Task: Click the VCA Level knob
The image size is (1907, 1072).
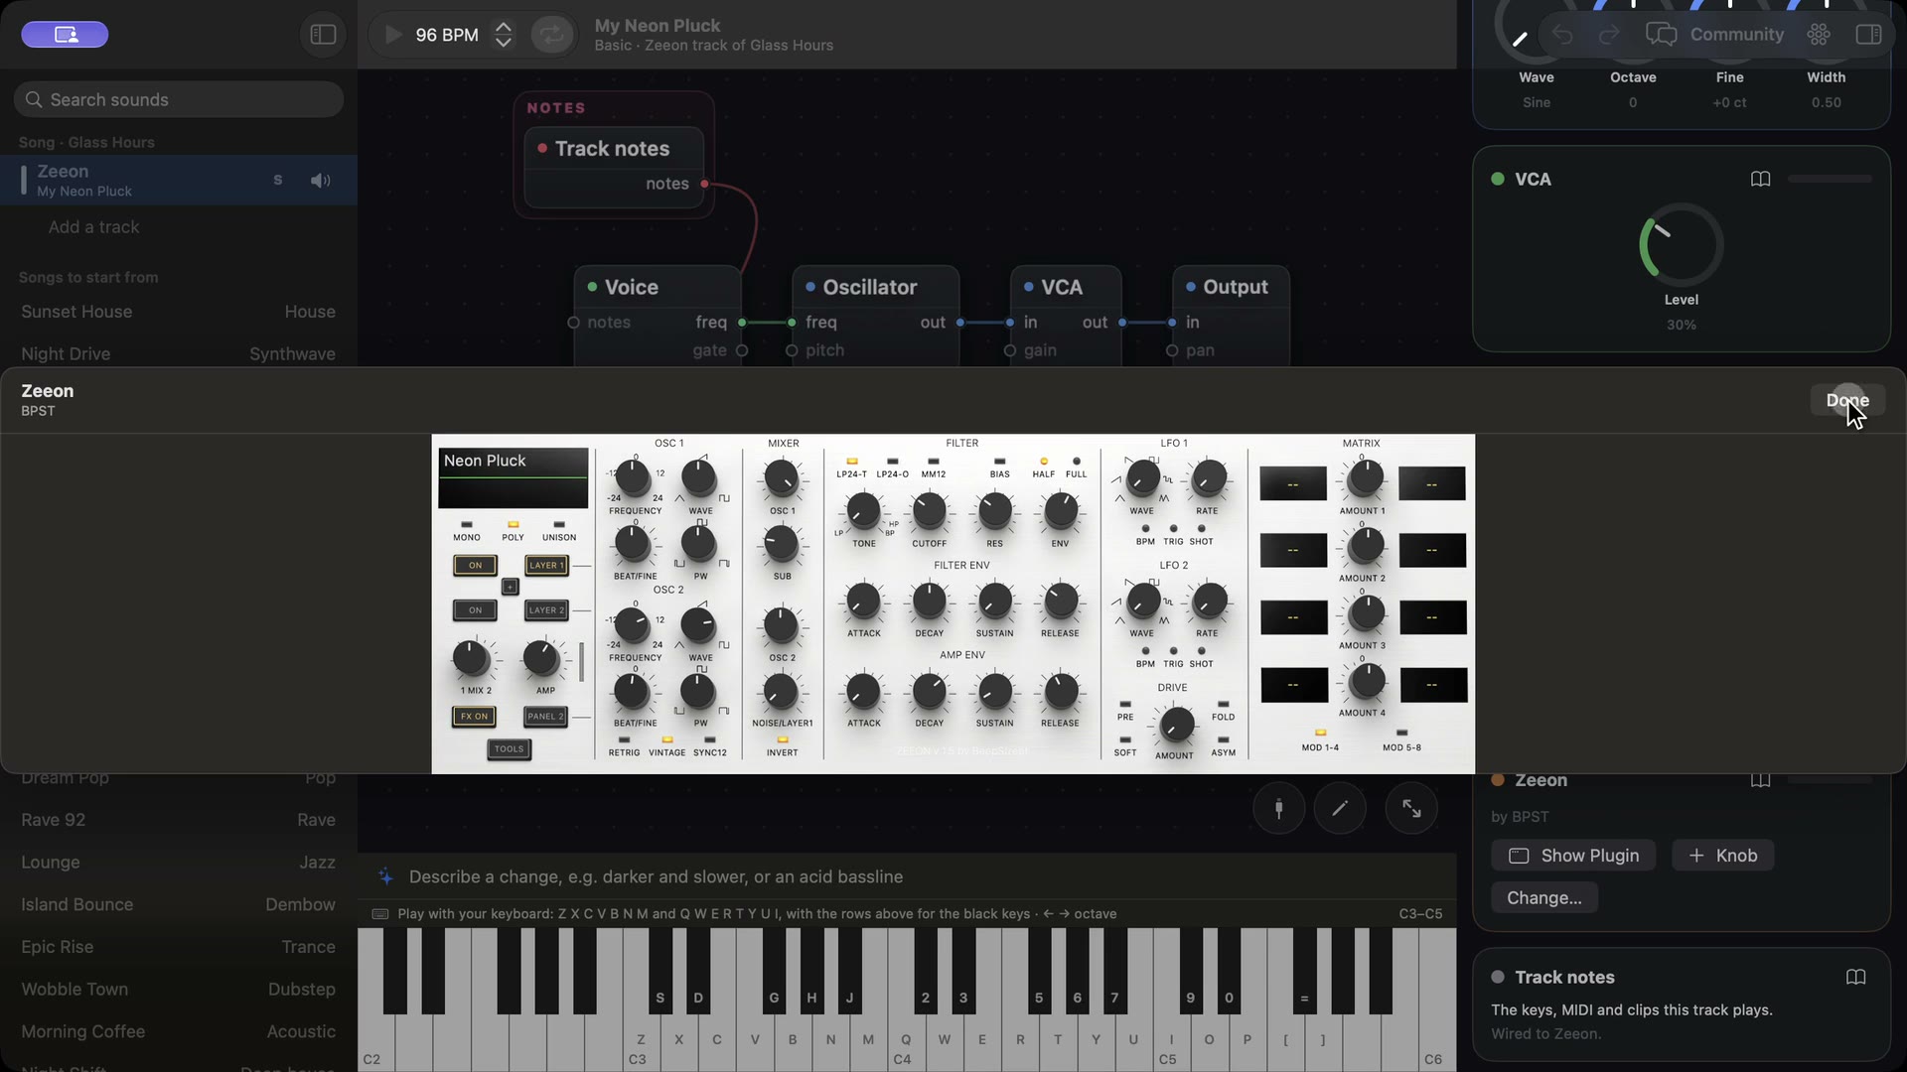Action: click(1681, 245)
